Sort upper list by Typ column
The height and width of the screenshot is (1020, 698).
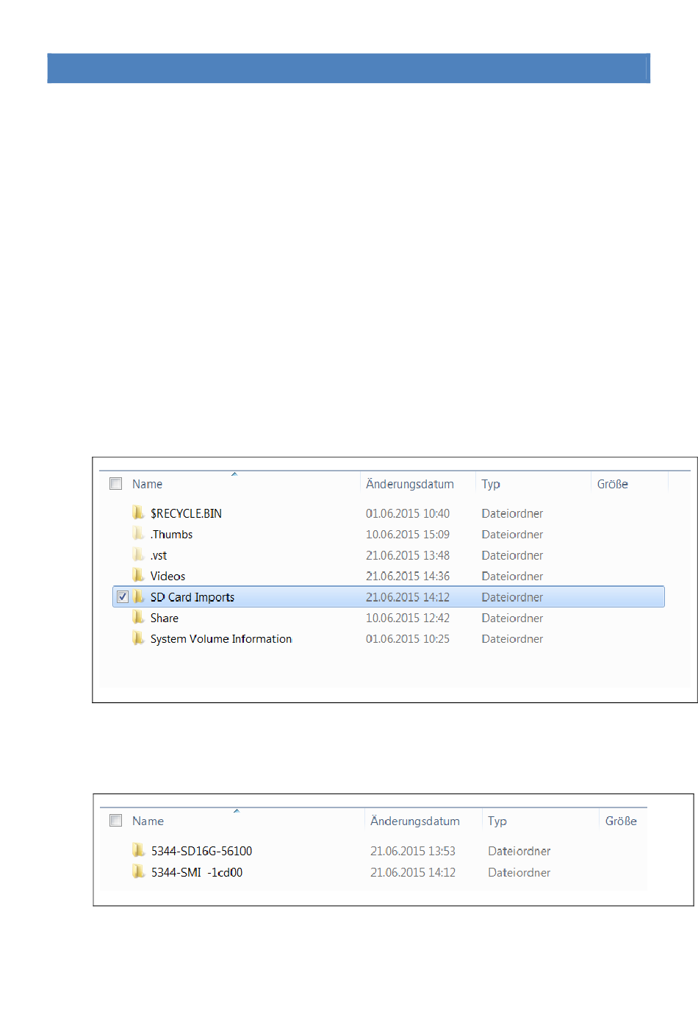coord(491,484)
